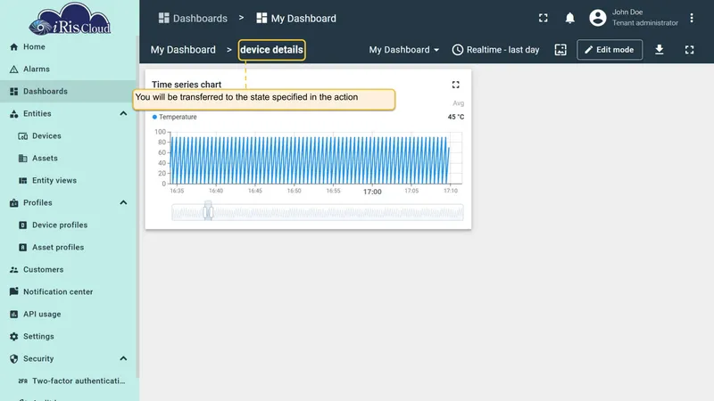Expand dashboard to fullscreen in toolbar
This screenshot has height=401, width=714.
click(689, 50)
